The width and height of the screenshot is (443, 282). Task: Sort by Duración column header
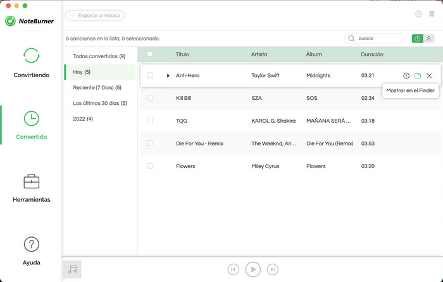tap(372, 54)
